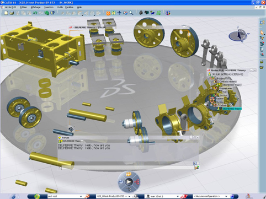The width and height of the screenshot is (266, 199).
Task: Click the 3D orientation compass globe
Action: (x=238, y=35)
